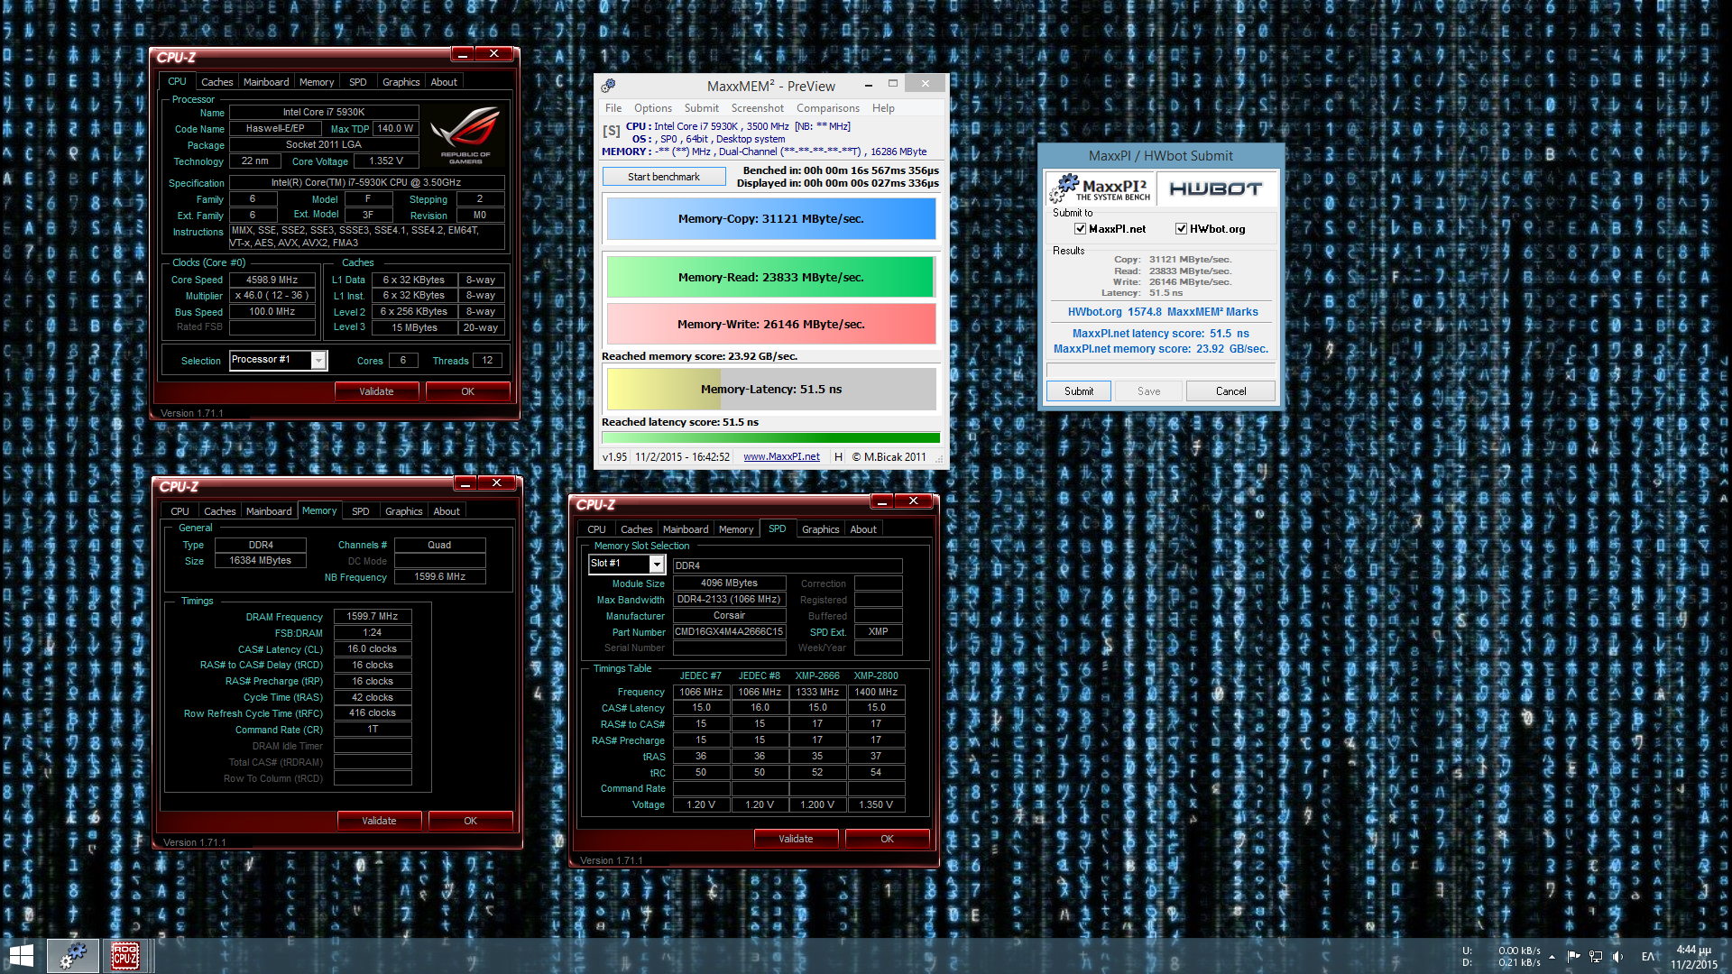Click the Memory-Write red result bar
This screenshot has width=1732, height=974.
(771, 325)
